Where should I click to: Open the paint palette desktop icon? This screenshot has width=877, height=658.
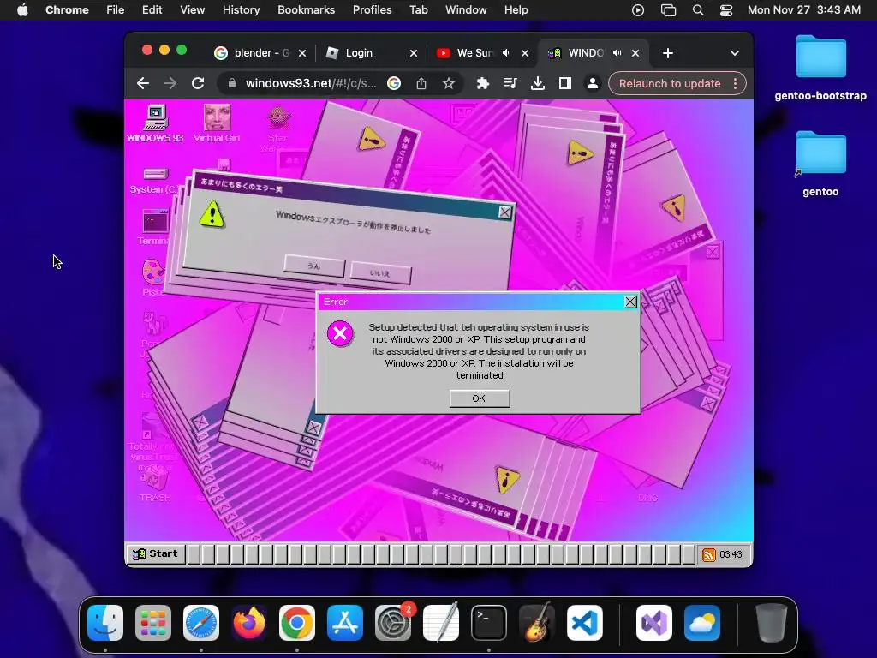[x=152, y=277]
